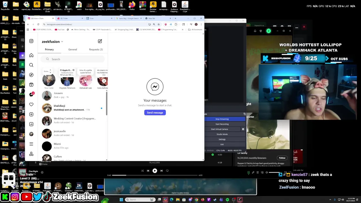The image size is (361, 203).
Task: Reload the Instagram page
Action: click(x=38, y=24)
